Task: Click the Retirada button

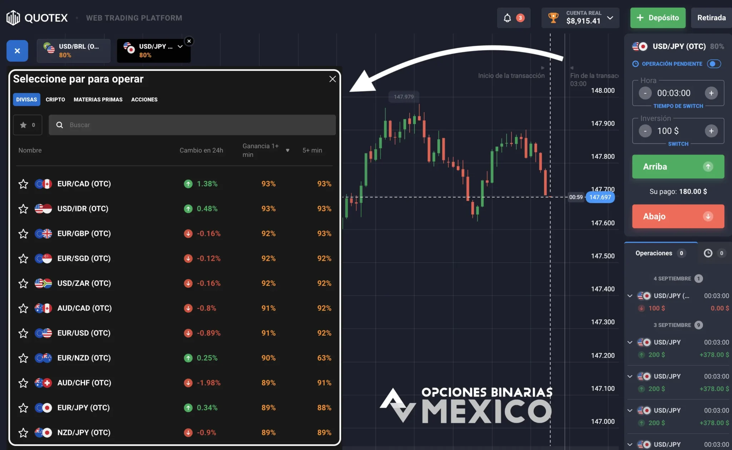Action: point(711,18)
